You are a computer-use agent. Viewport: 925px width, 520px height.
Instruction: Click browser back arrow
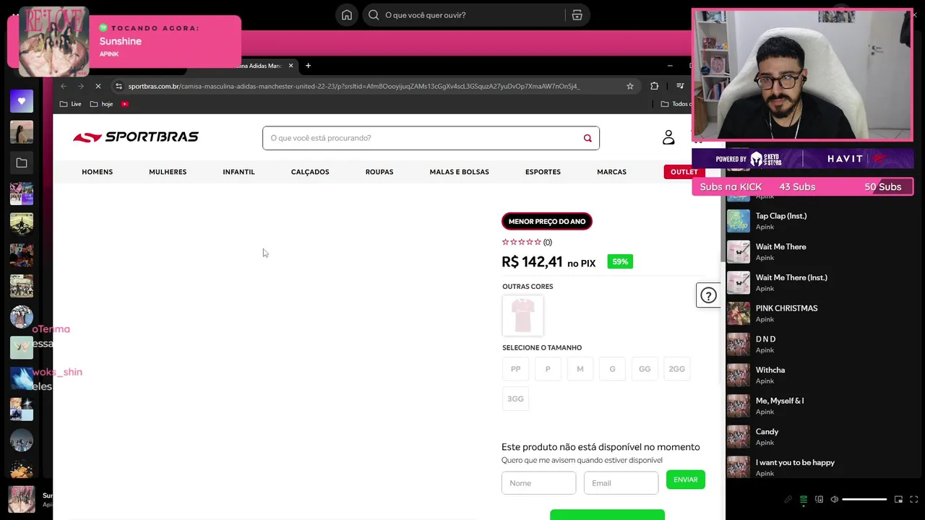[64, 86]
